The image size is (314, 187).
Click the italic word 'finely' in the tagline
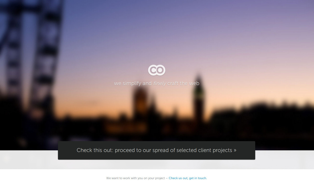click(160, 84)
